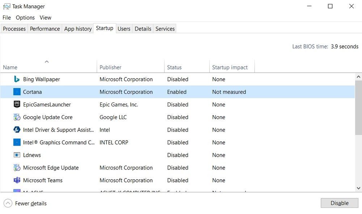Open the File menu
The width and height of the screenshot is (362, 214).
[7, 17]
